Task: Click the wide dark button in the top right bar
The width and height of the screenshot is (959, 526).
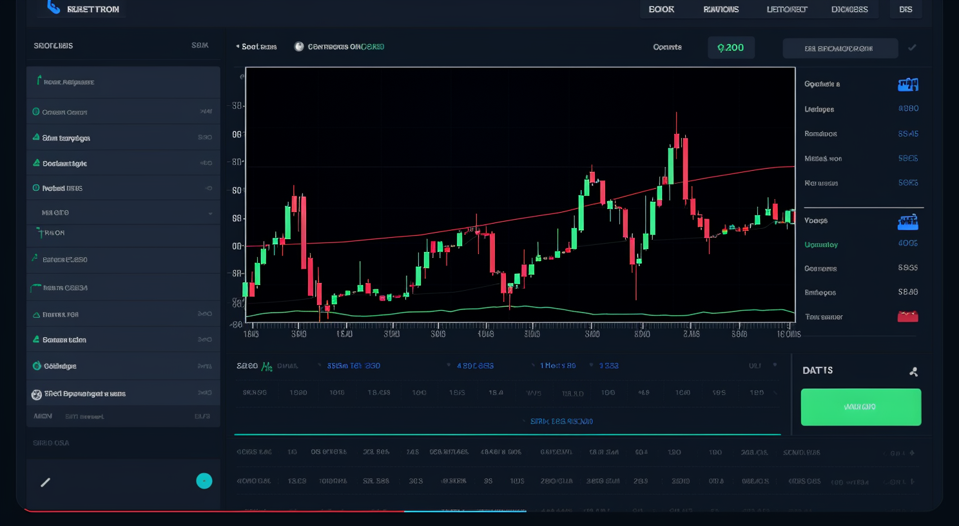Action: tap(840, 48)
